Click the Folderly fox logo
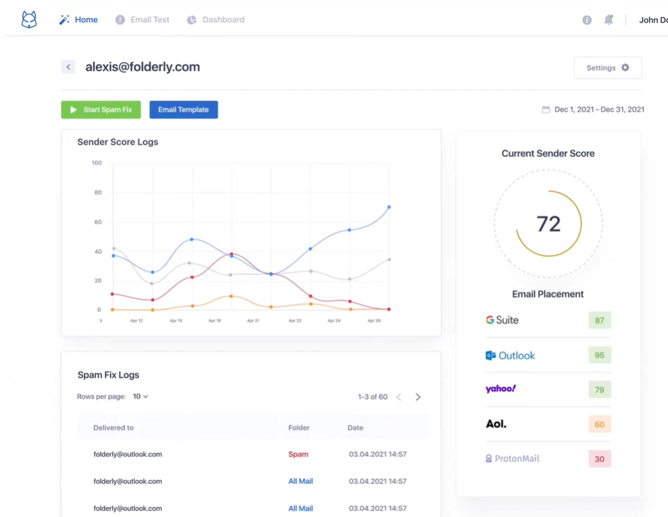 tap(29, 20)
